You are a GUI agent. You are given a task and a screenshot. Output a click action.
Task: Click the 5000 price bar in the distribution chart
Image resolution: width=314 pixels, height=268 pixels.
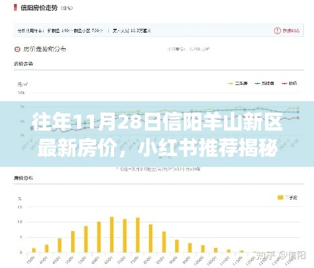click(72, 242)
